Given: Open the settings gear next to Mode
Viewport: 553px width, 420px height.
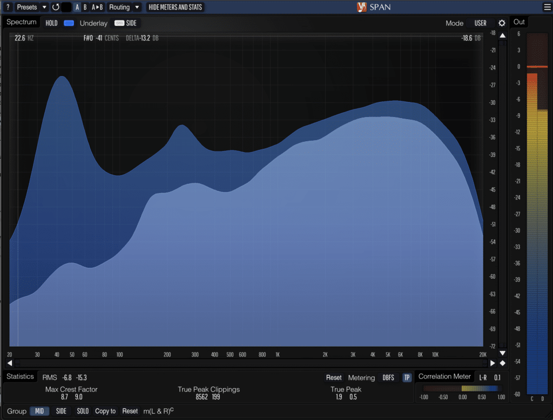Looking at the screenshot, I should click(x=502, y=23).
